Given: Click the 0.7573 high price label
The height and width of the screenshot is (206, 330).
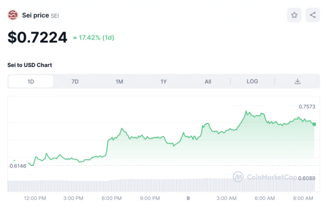Looking at the screenshot, I should point(307,107).
